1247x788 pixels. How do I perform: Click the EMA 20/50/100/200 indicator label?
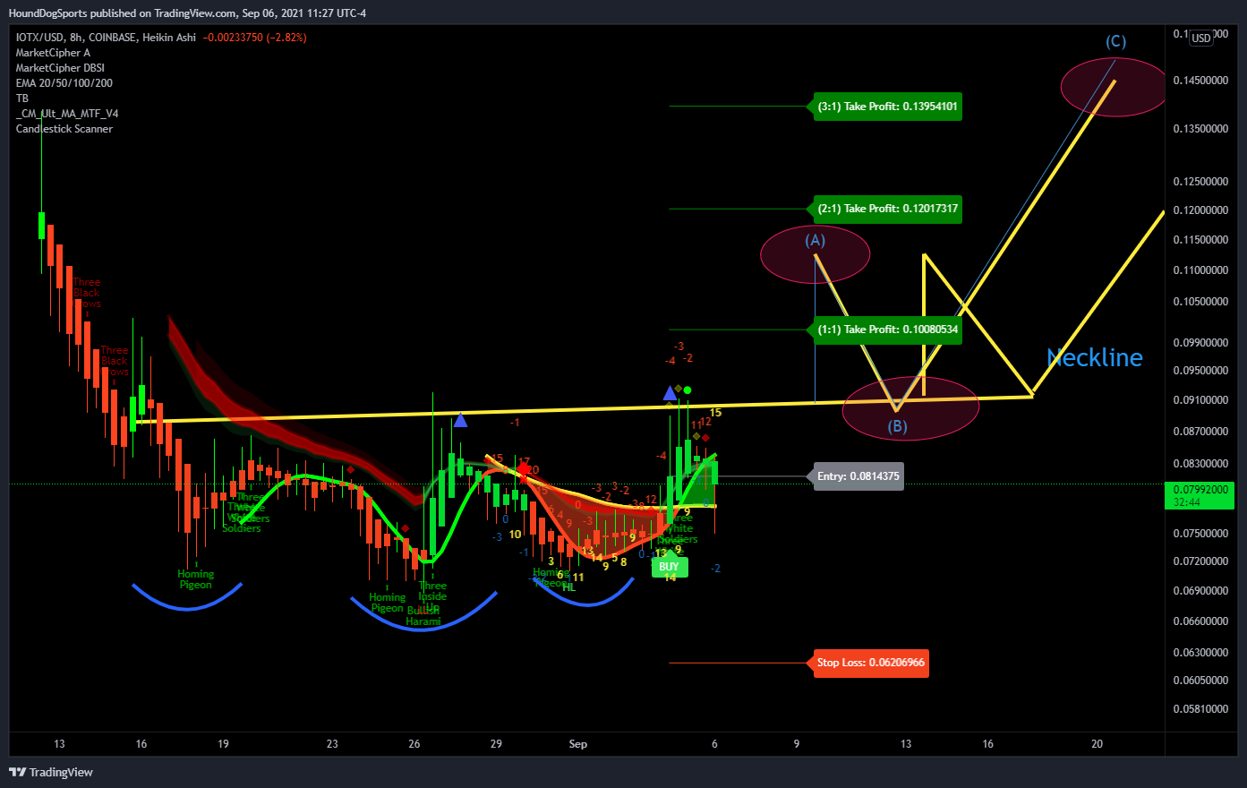coord(64,83)
